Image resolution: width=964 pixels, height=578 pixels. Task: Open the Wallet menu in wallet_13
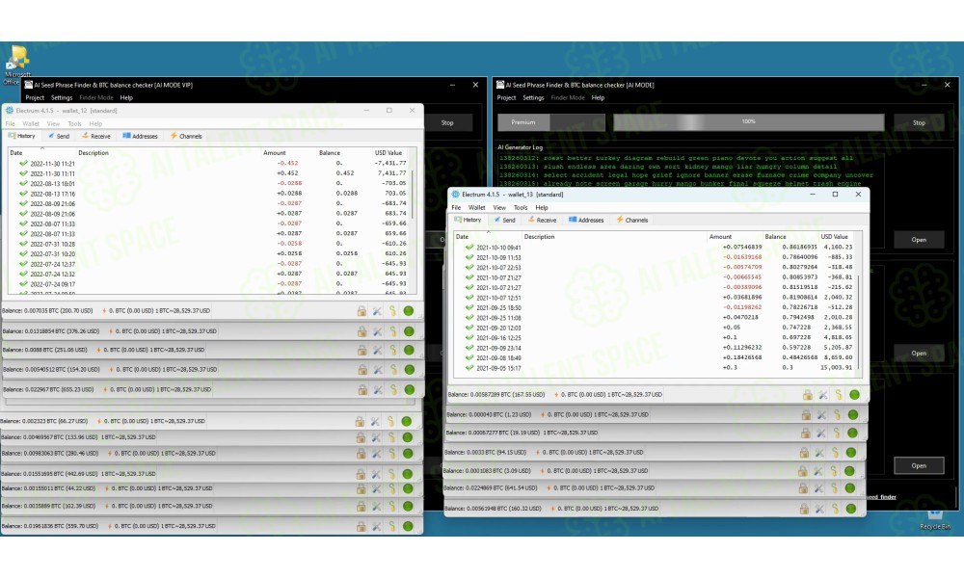pyautogui.click(x=476, y=208)
